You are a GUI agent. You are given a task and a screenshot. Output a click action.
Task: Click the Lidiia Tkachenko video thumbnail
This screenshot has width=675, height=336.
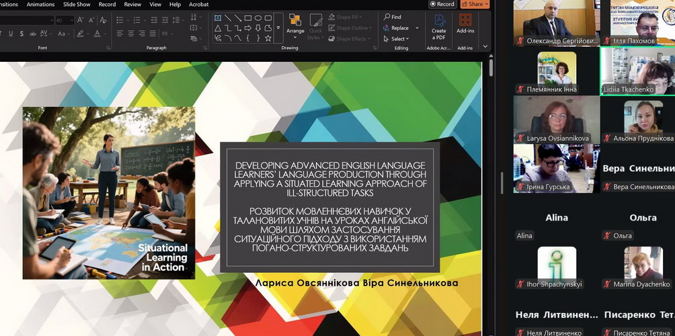point(637,71)
